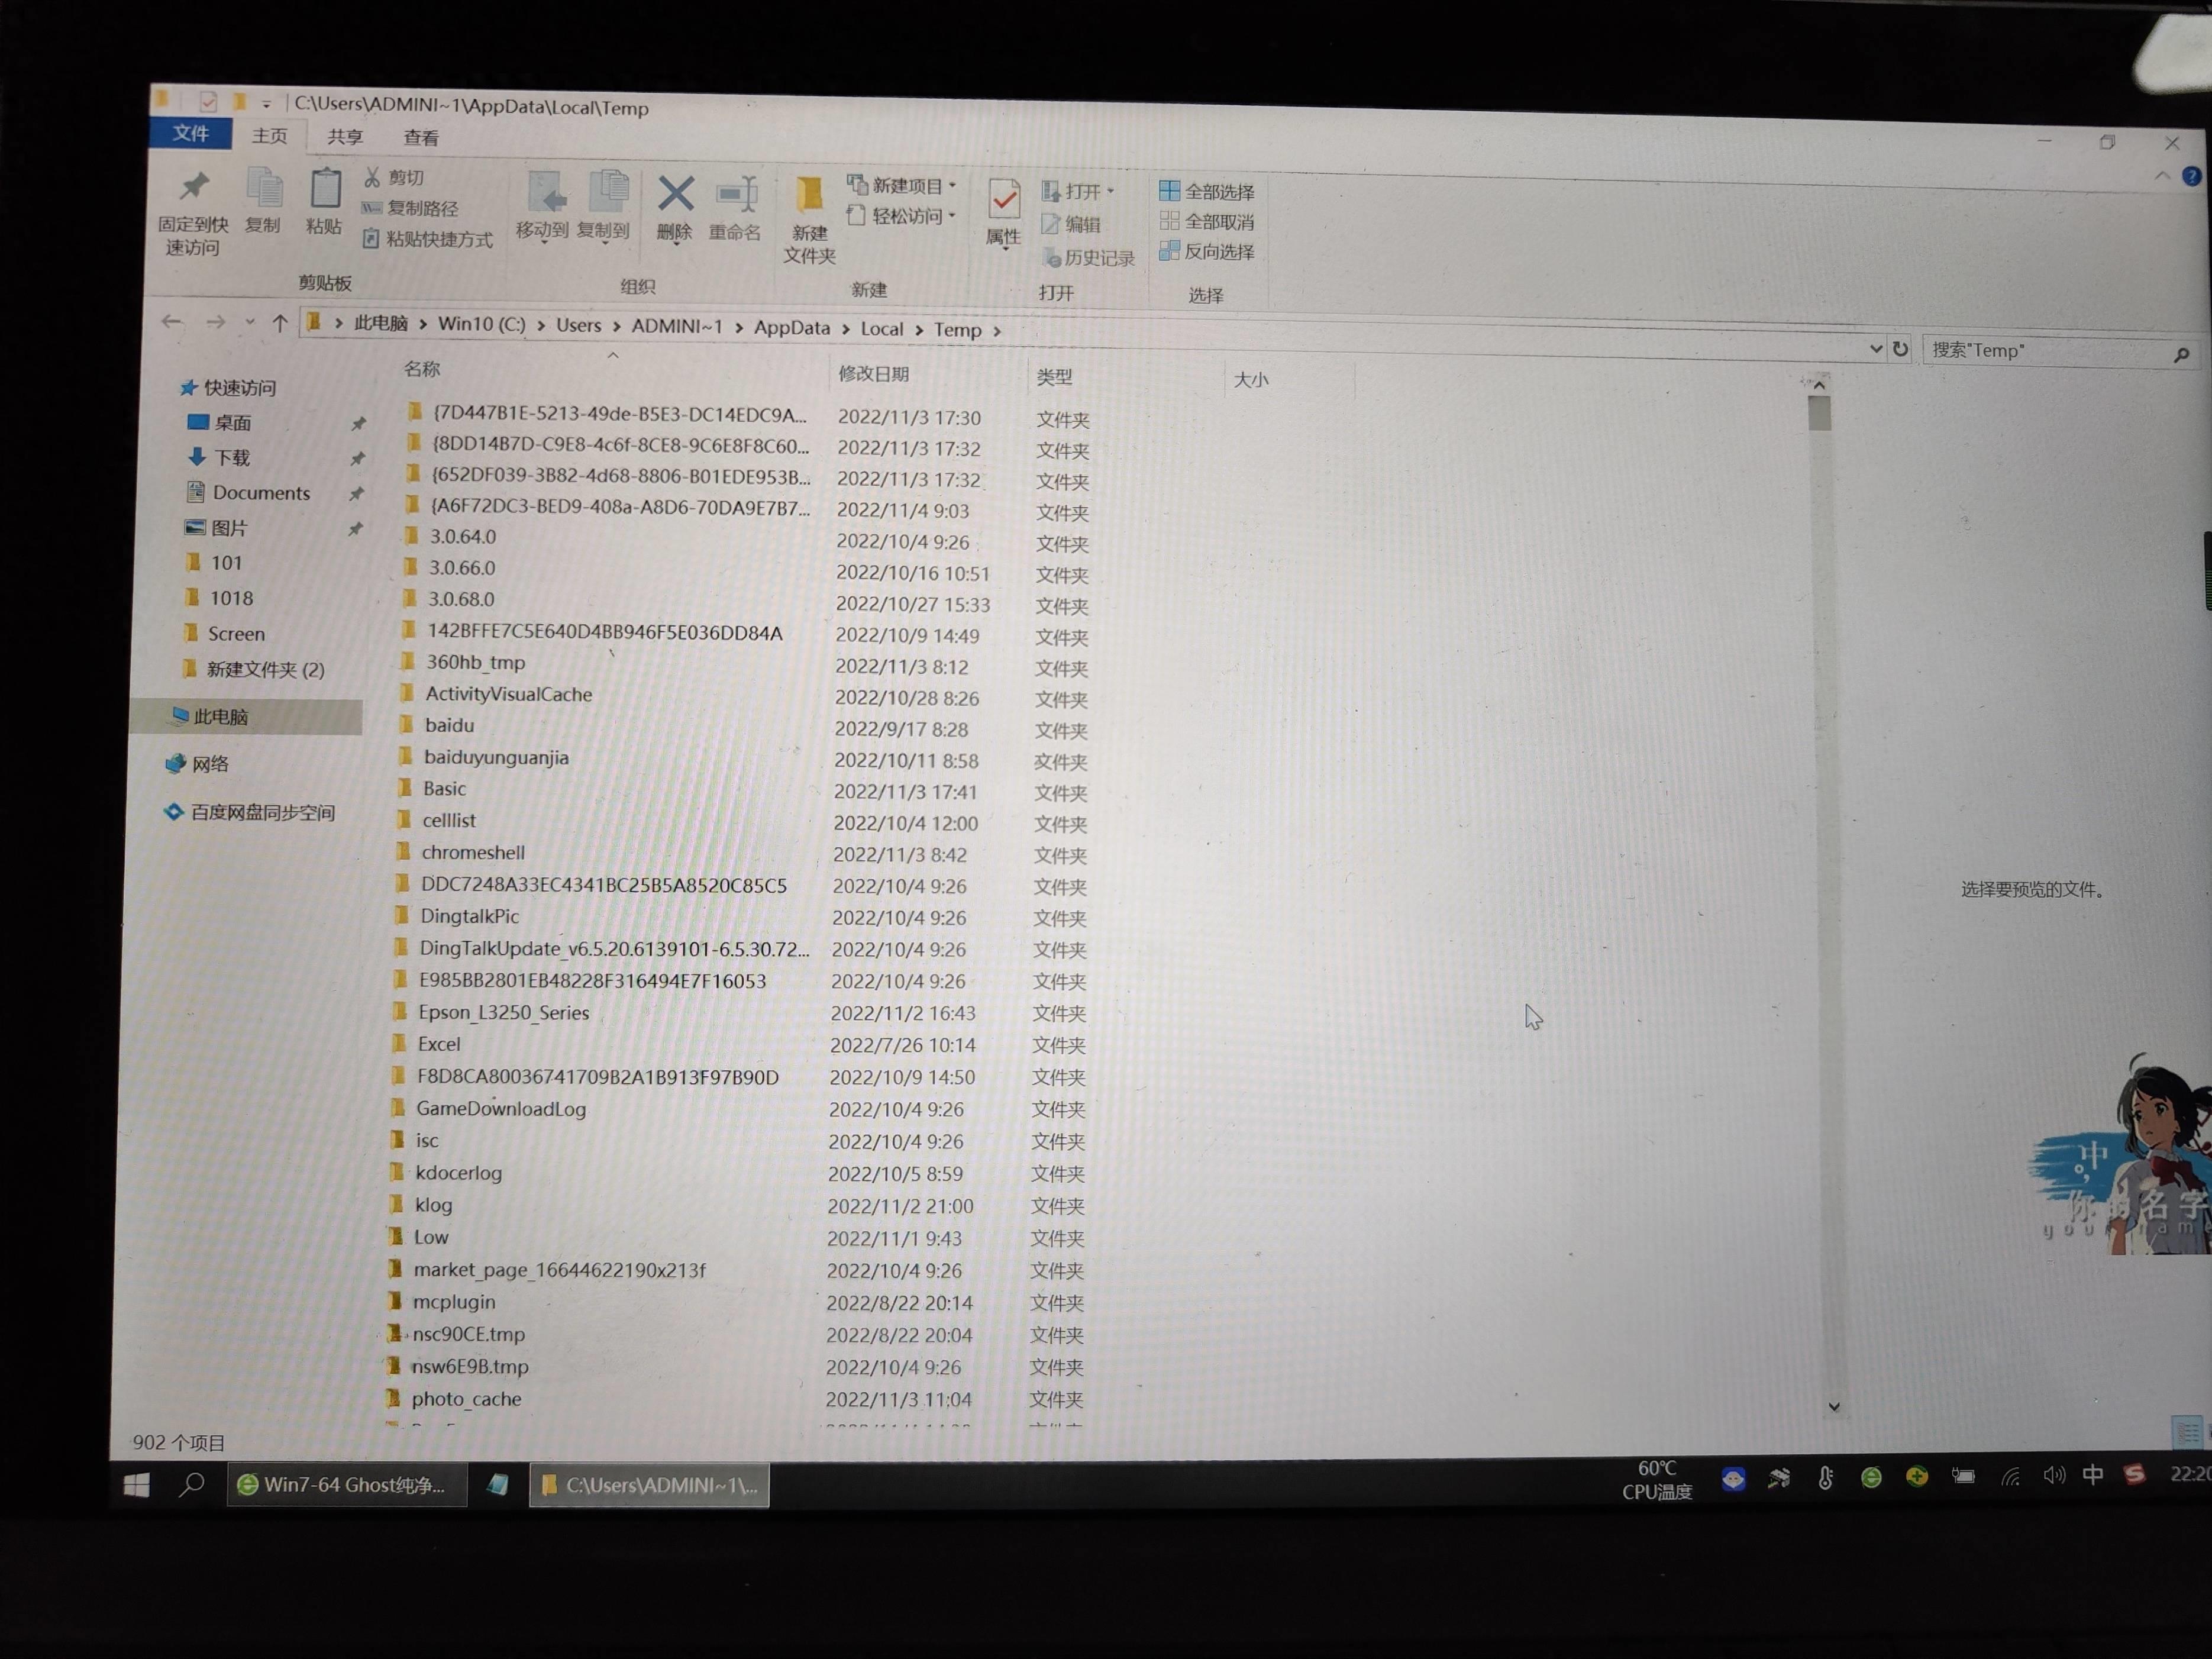Click the back navigation arrow
The height and width of the screenshot is (1659, 2212).
(172, 321)
